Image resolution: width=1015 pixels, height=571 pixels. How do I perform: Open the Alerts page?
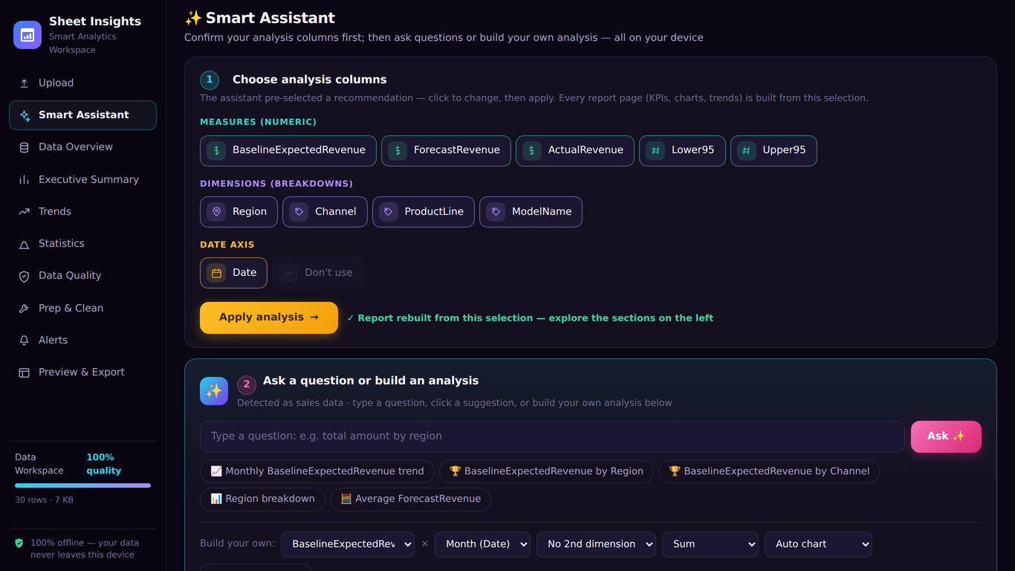click(x=82, y=341)
